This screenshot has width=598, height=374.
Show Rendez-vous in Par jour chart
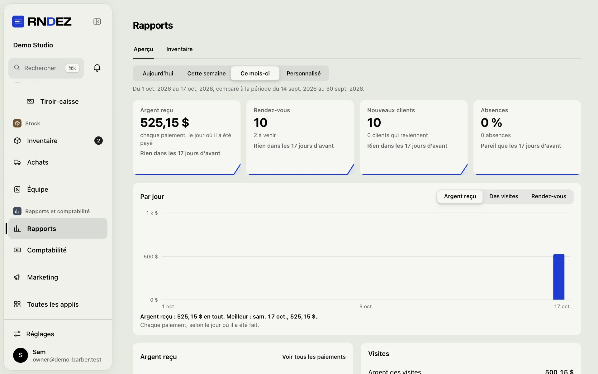coord(549,196)
